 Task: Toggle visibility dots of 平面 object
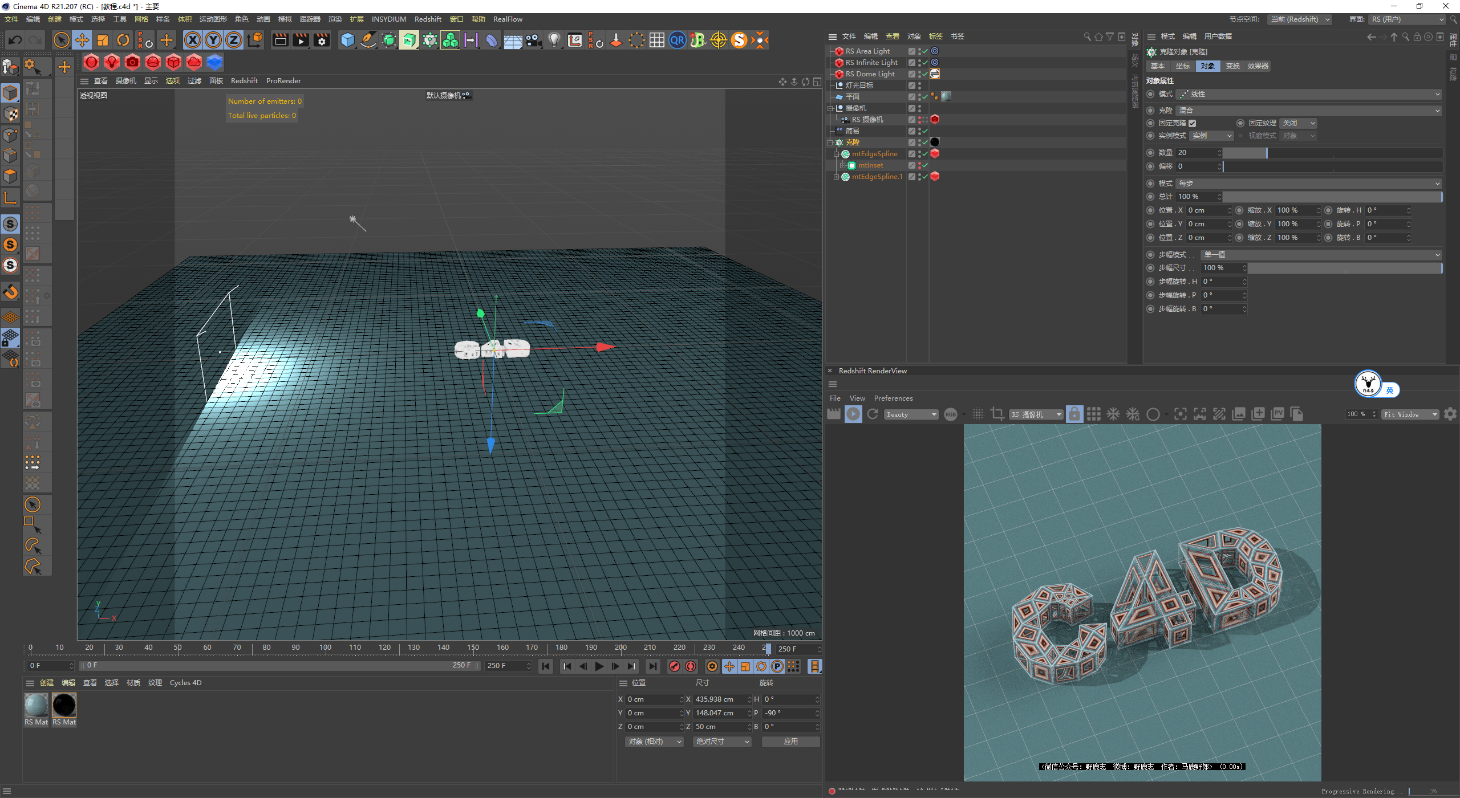coord(919,97)
